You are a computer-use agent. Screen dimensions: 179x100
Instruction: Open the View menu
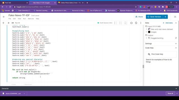pyautogui.click(x=19, y=19)
